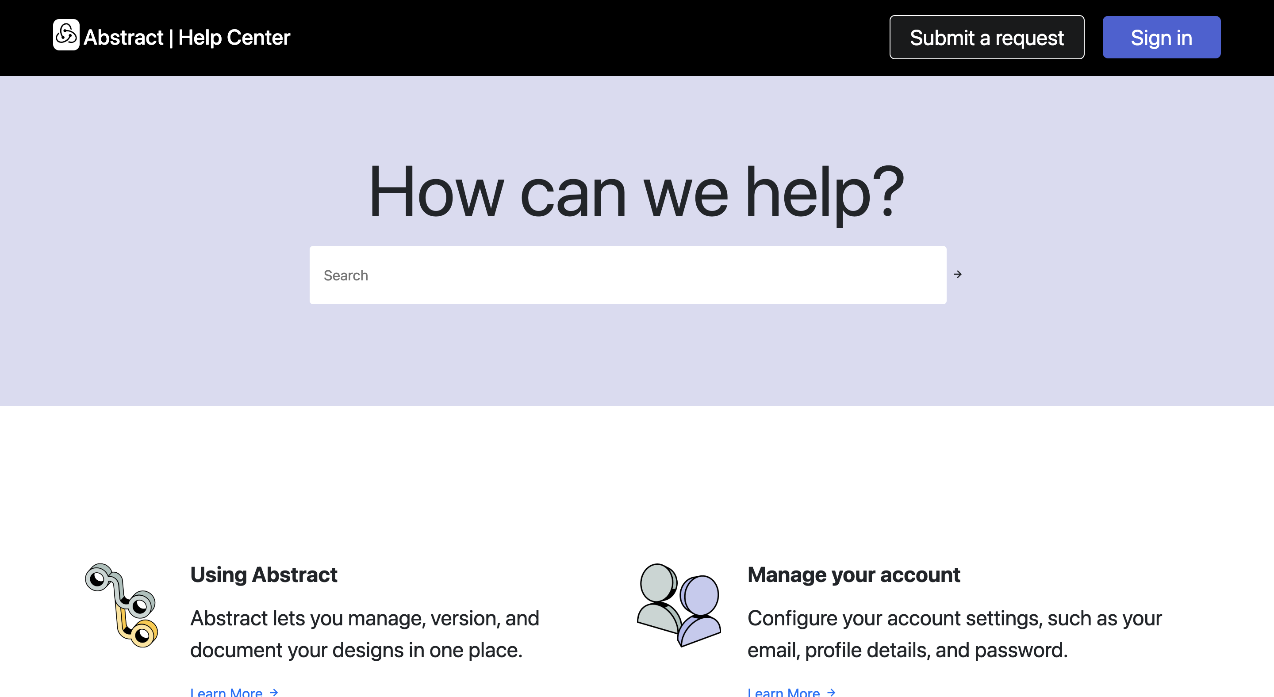Click Learn More under Manage your account

click(x=783, y=692)
